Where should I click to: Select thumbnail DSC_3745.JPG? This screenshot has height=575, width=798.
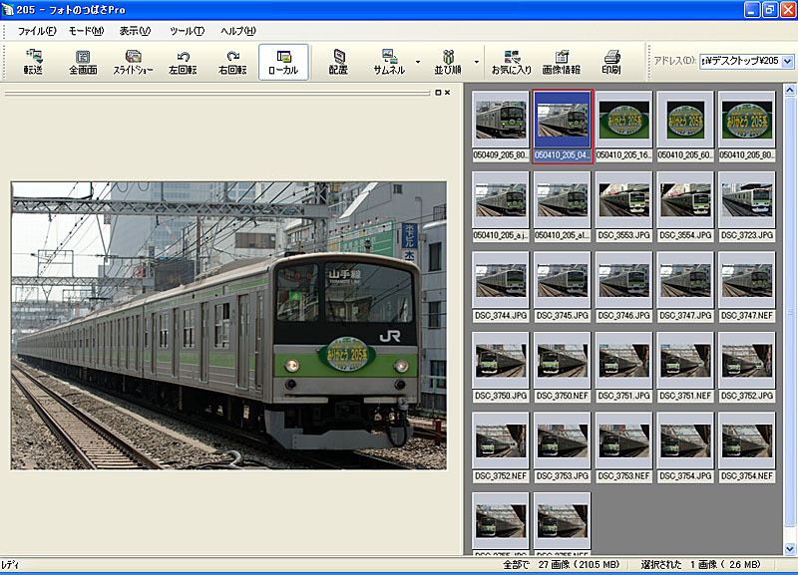click(x=562, y=287)
